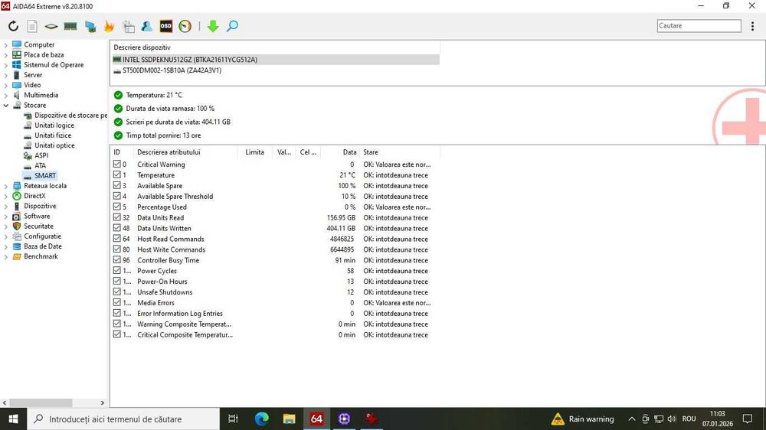The image size is (766, 430).
Task: Toggle the Host Read Commands checkbox
Action: [116, 239]
